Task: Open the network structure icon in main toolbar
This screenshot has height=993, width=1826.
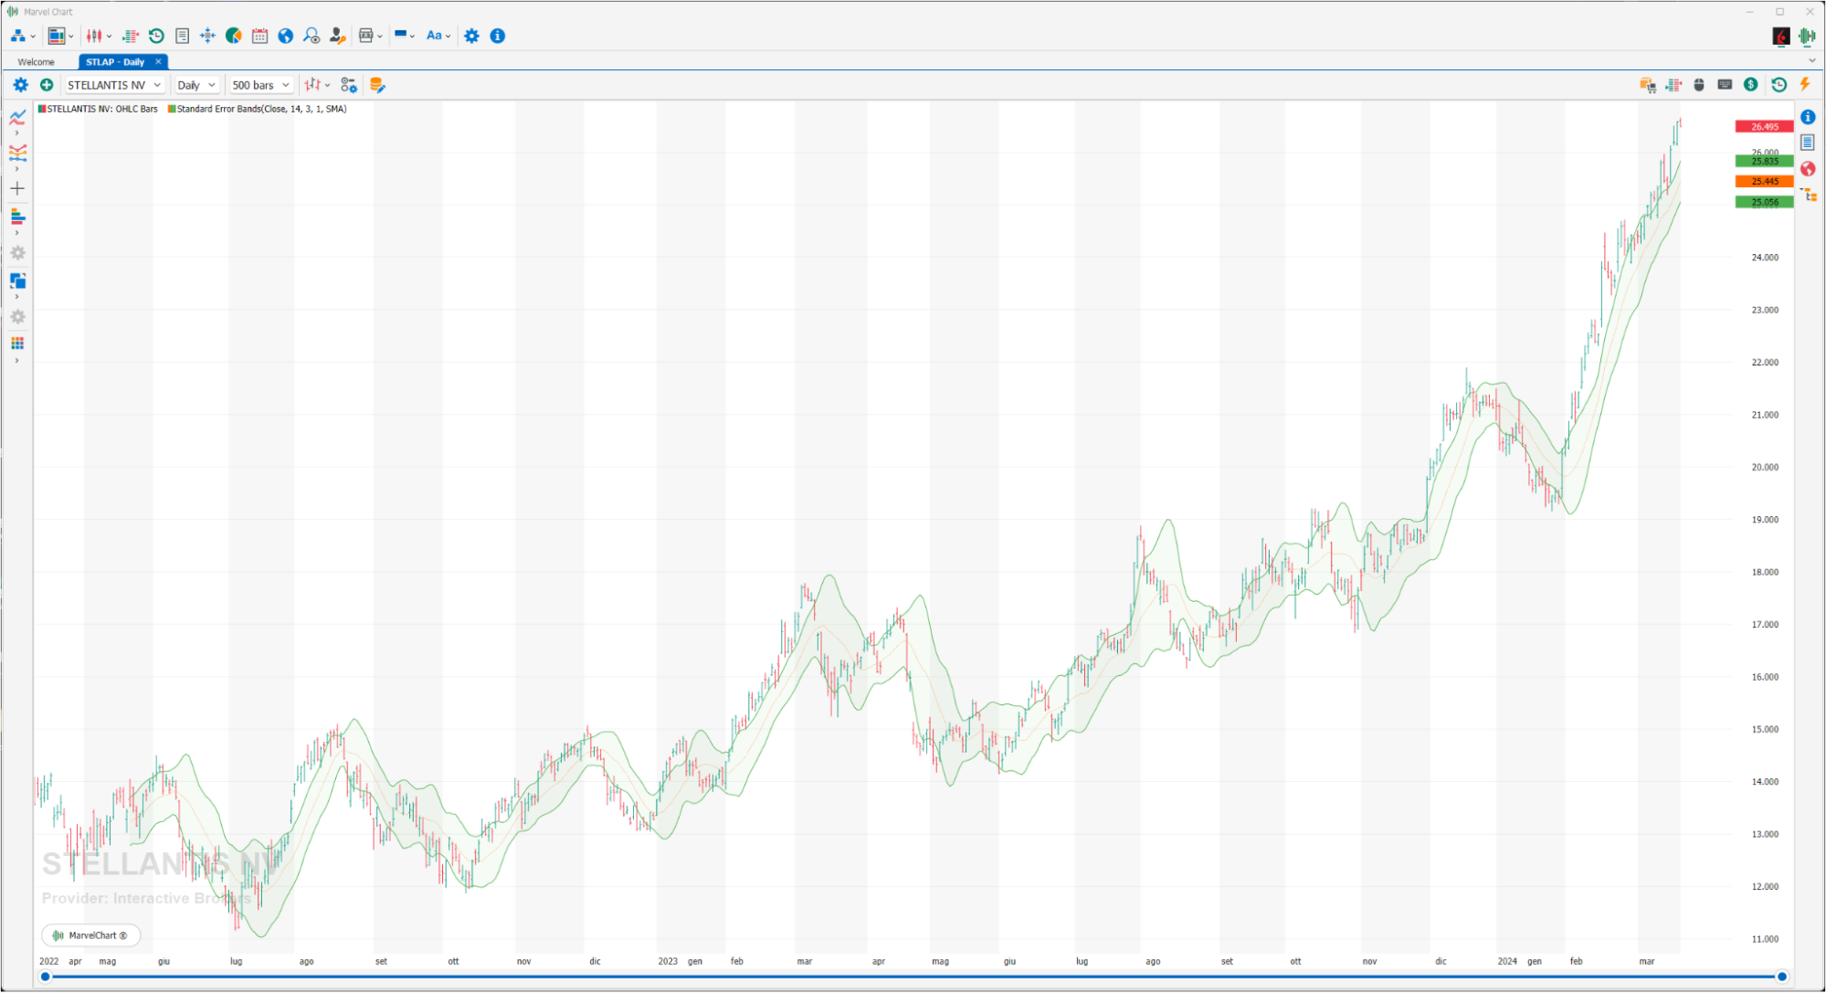Action: [x=17, y=36]
